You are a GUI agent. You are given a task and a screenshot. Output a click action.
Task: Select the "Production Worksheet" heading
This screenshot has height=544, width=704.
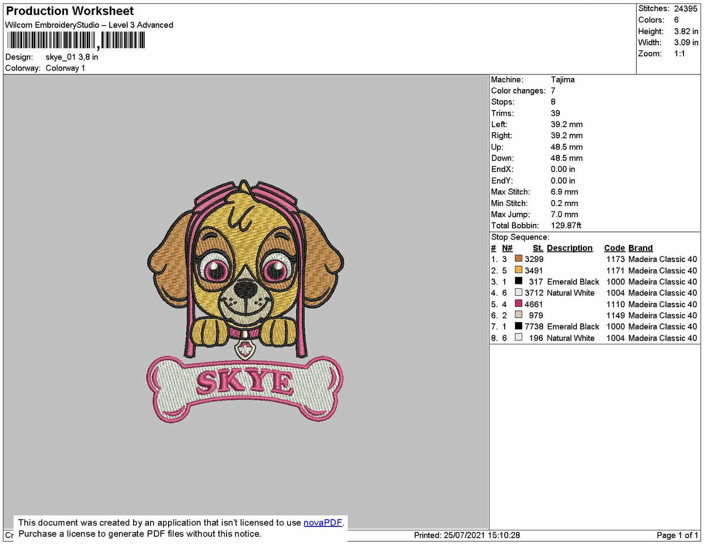coord(70,11)
